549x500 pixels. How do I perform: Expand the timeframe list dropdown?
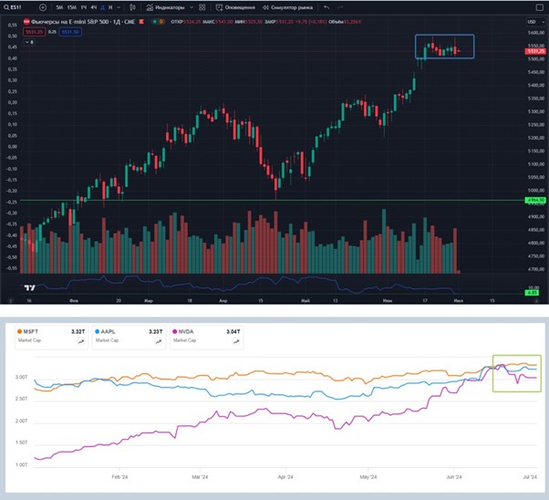[x=119, y=7]
